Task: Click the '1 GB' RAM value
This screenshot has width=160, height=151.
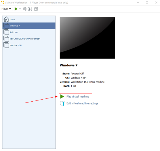Action: [73, 86]
